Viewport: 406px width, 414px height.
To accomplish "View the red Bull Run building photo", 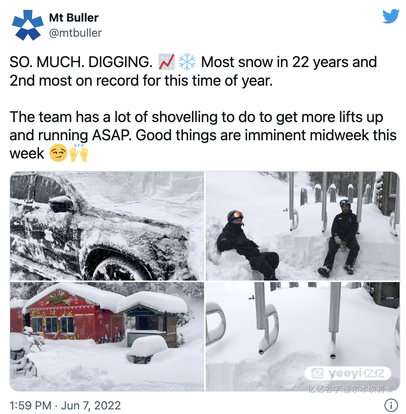I will (107, 336).
